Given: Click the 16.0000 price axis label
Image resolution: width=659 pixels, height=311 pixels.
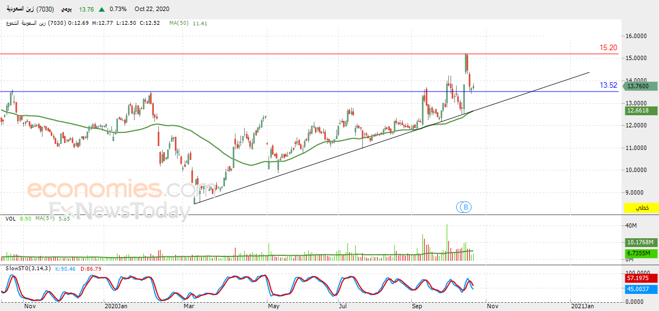Looking at the screenshot, I should [x=637, y=36].
